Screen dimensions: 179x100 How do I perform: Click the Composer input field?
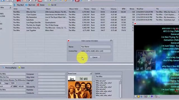tap(51, 74)
